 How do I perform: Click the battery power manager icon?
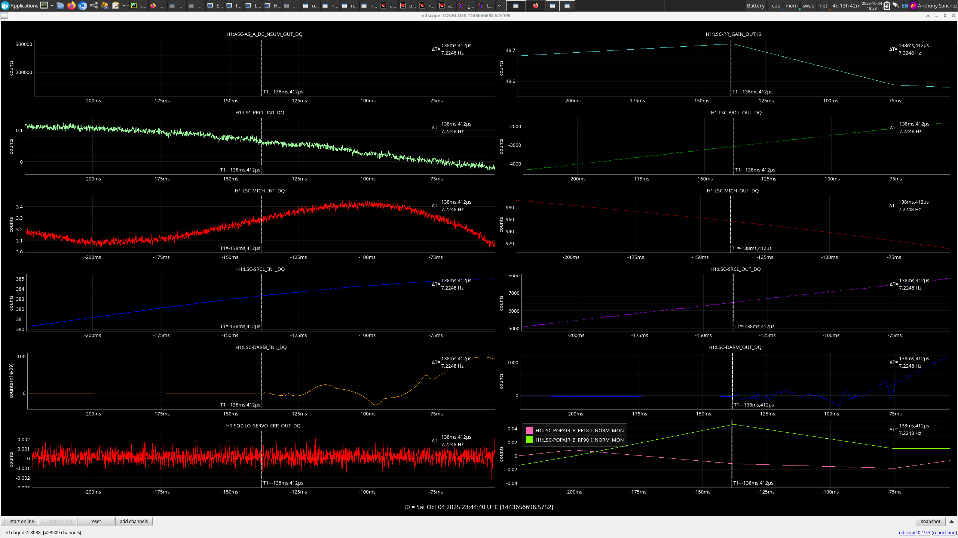pyautogui.click(x=887, y=5)
